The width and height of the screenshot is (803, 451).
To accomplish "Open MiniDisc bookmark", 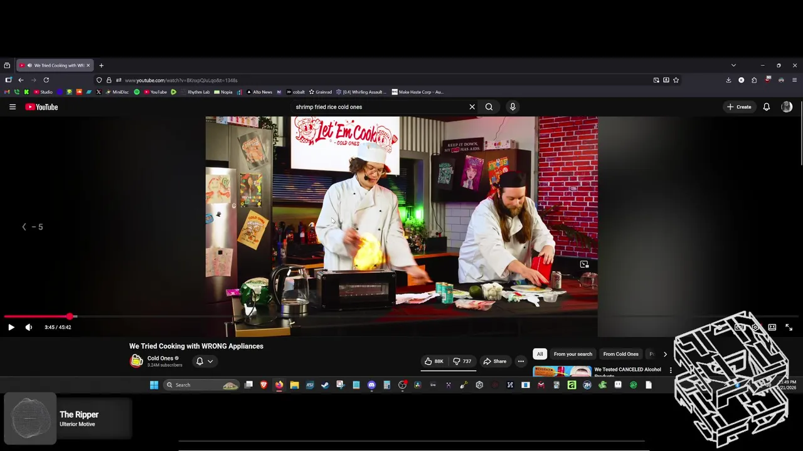I will pos(117,92).
